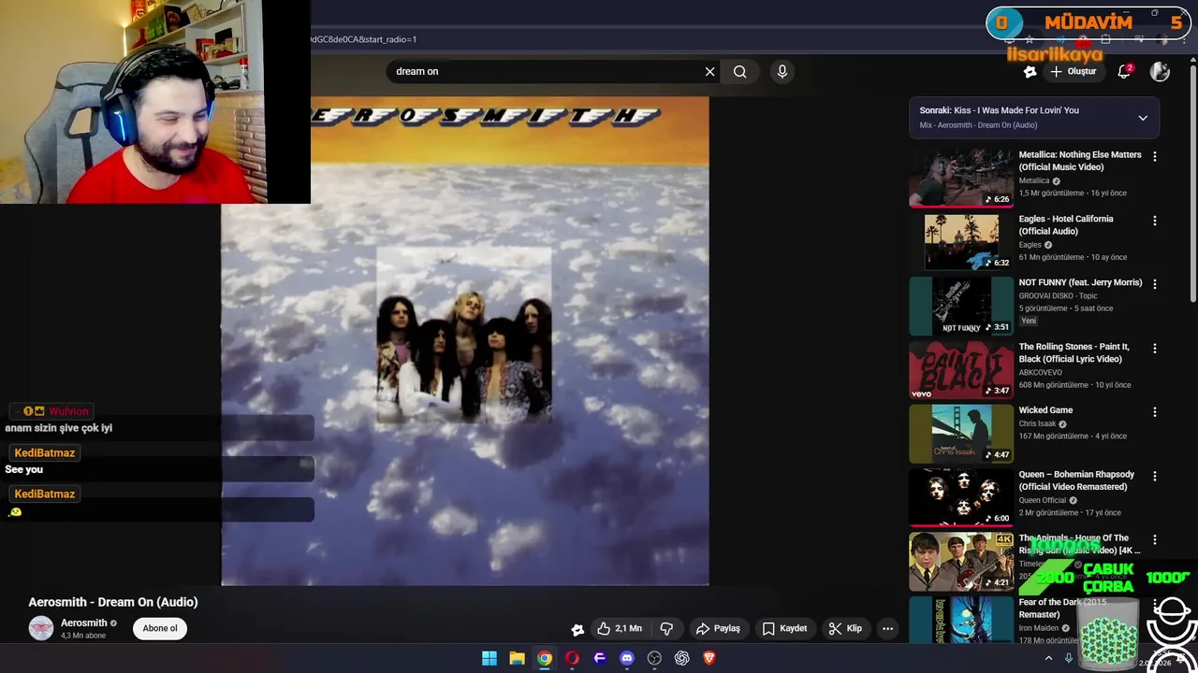
Task: Open the Oluştur create button
Action: [1074, 71]
